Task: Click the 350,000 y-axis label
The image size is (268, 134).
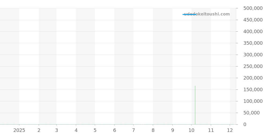Action: [253, 43]
